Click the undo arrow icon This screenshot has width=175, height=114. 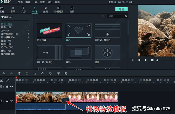[4, 73]
